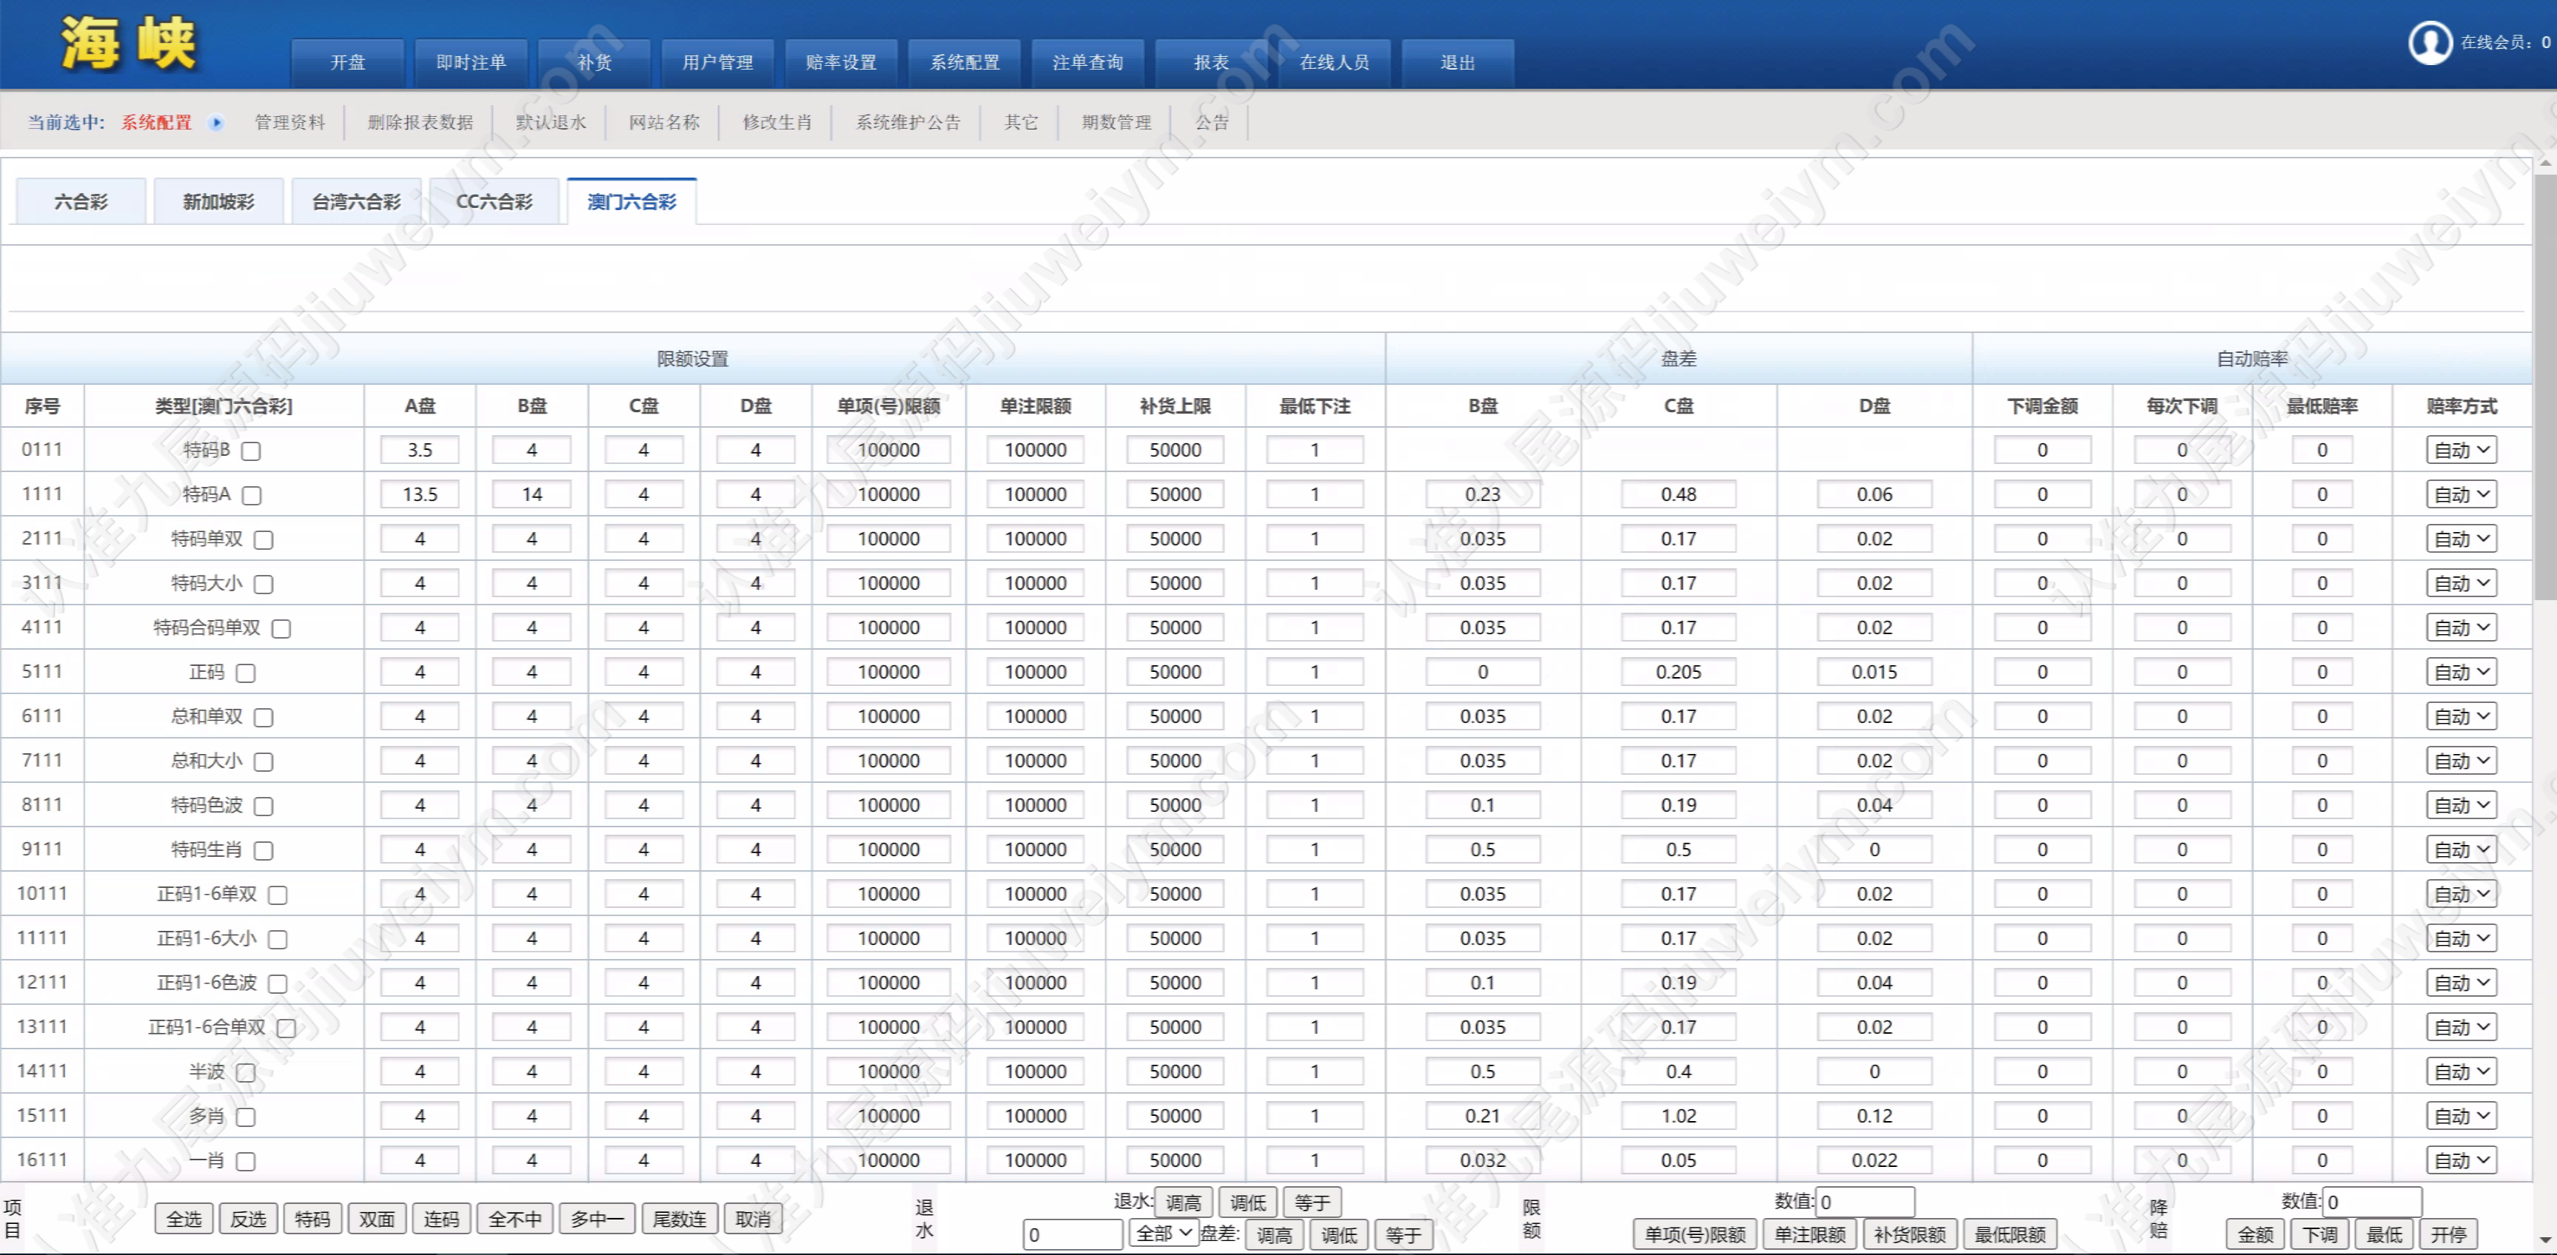Open 赔率方式 dropdown for row 0111

click(2461, 451)
